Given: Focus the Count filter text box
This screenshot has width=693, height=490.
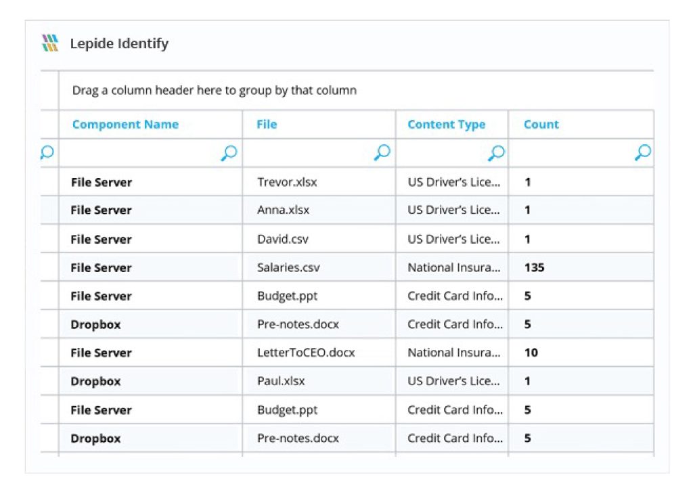Looking at the screenshot, I should (581, 153).
